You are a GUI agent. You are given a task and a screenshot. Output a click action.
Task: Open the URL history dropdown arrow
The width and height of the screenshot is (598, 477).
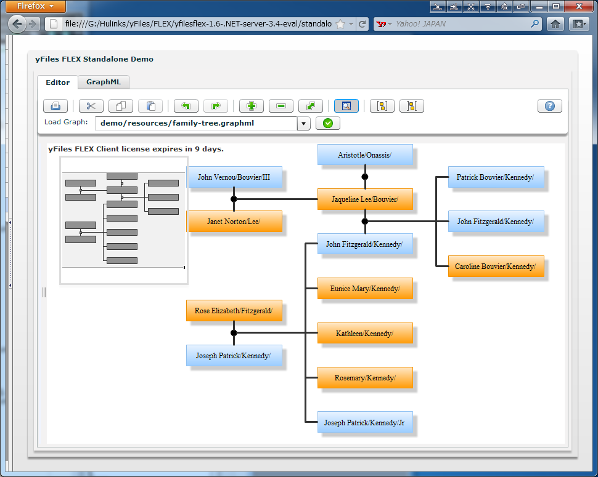351,24
